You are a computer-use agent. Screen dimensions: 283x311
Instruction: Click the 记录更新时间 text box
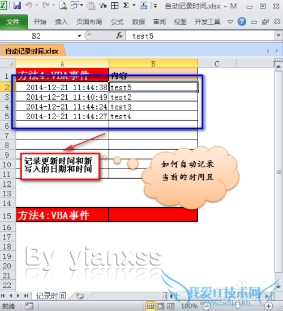tap(60, 166)
